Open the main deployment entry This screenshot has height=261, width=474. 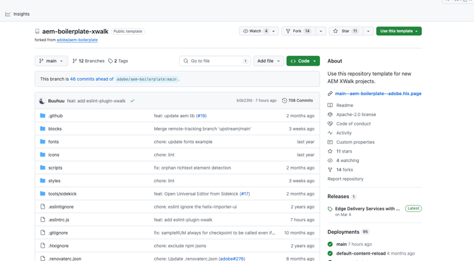341,245
